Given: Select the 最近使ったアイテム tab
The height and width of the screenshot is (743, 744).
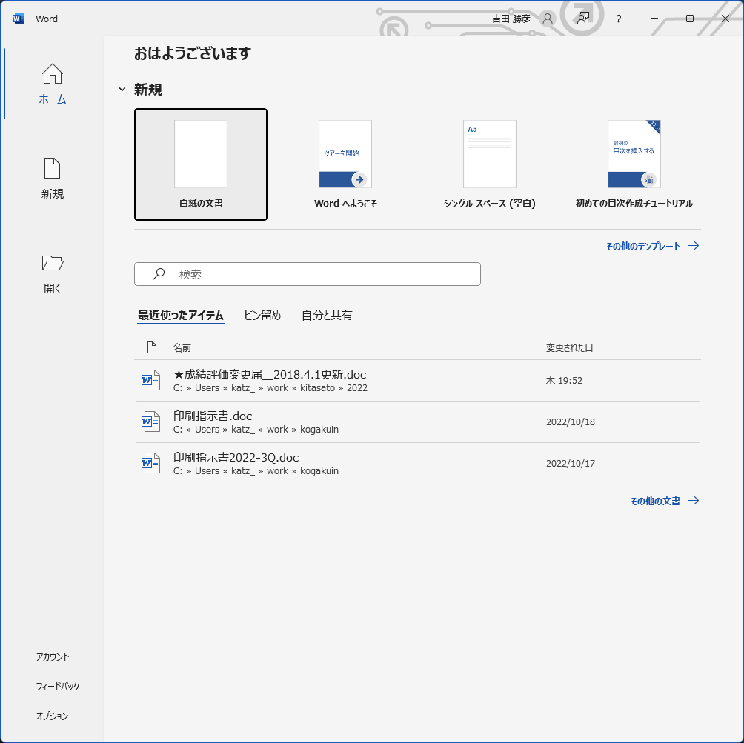Looking at the screenshot, I should pyautogui.click(x=181, y=316).
